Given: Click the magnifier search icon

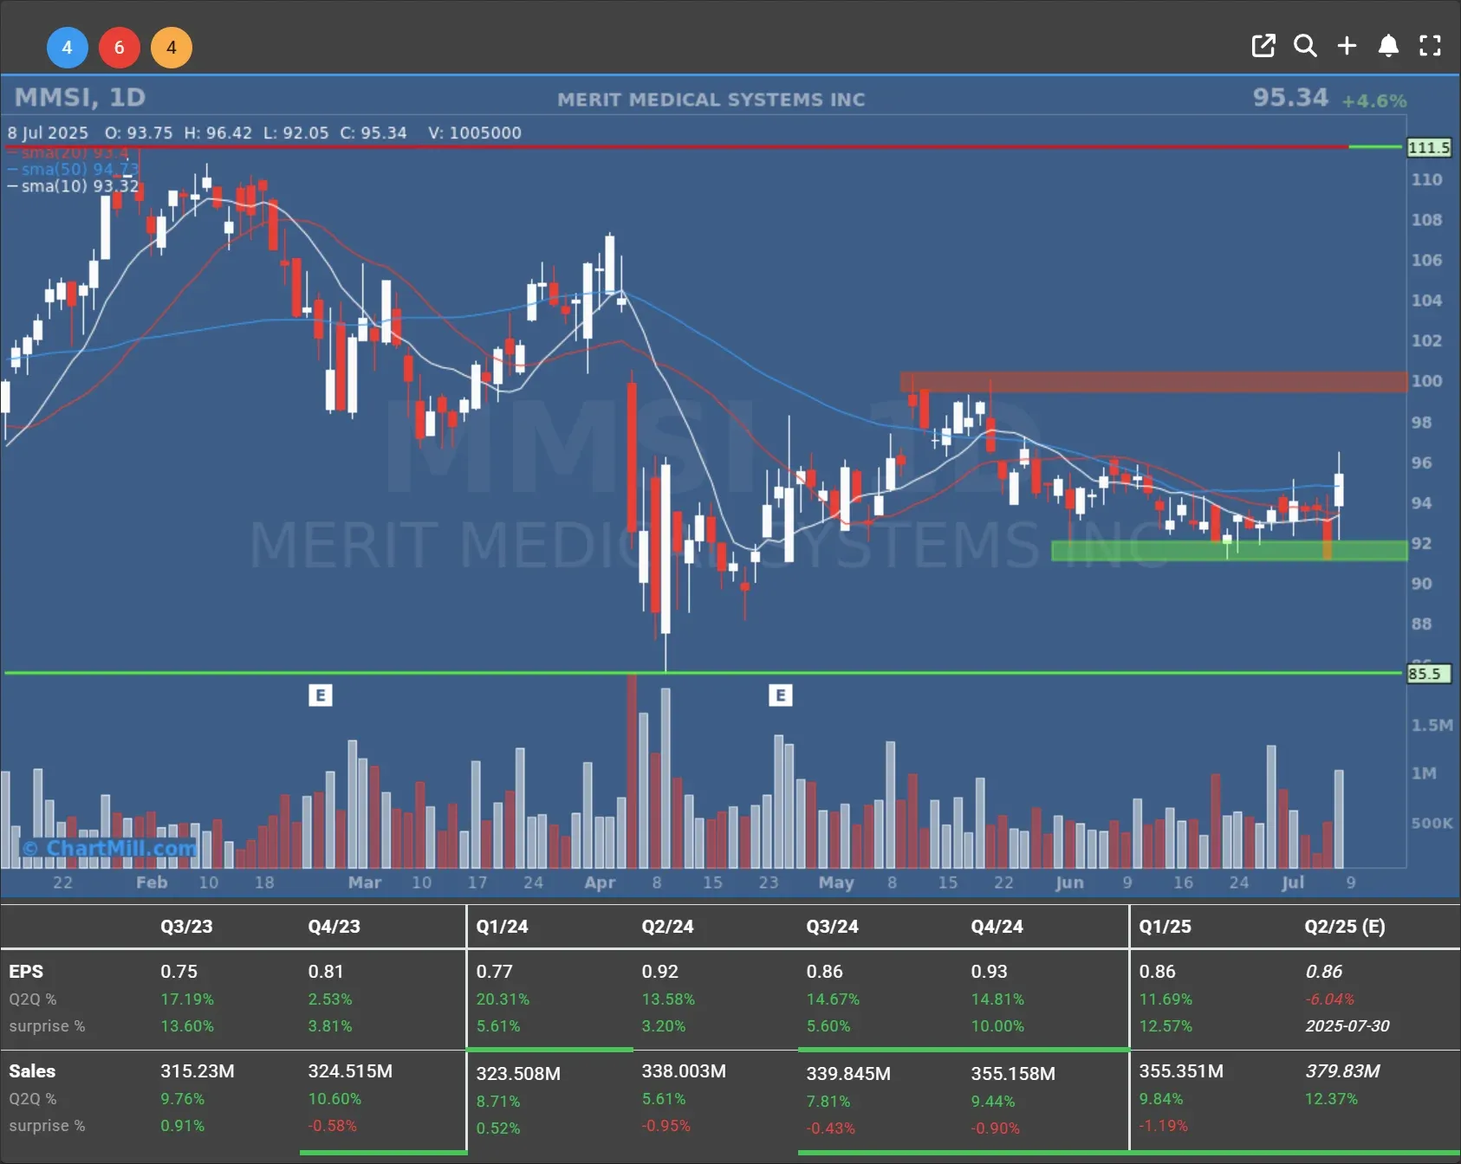Looking at the screenshot, I should (x=1305, y=46).
